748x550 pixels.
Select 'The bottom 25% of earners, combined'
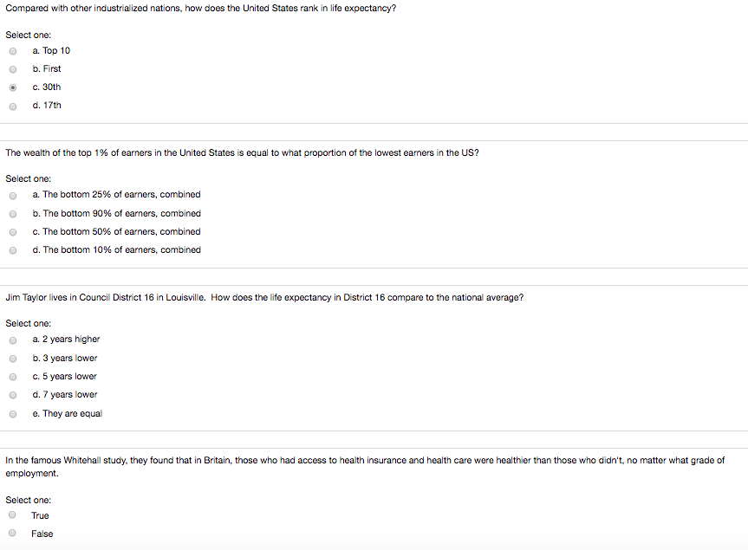[x=13, y=195]
